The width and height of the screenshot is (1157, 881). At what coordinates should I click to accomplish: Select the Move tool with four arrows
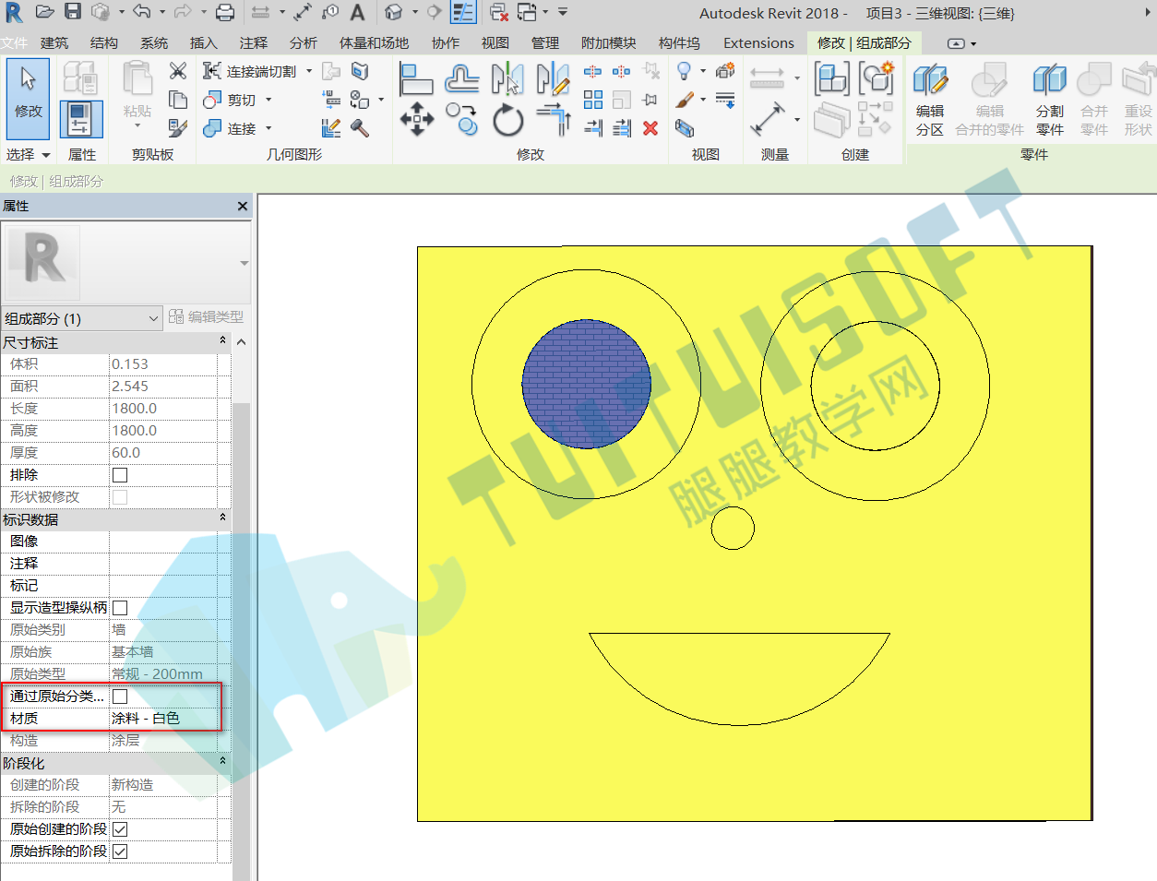click(416, 120)
